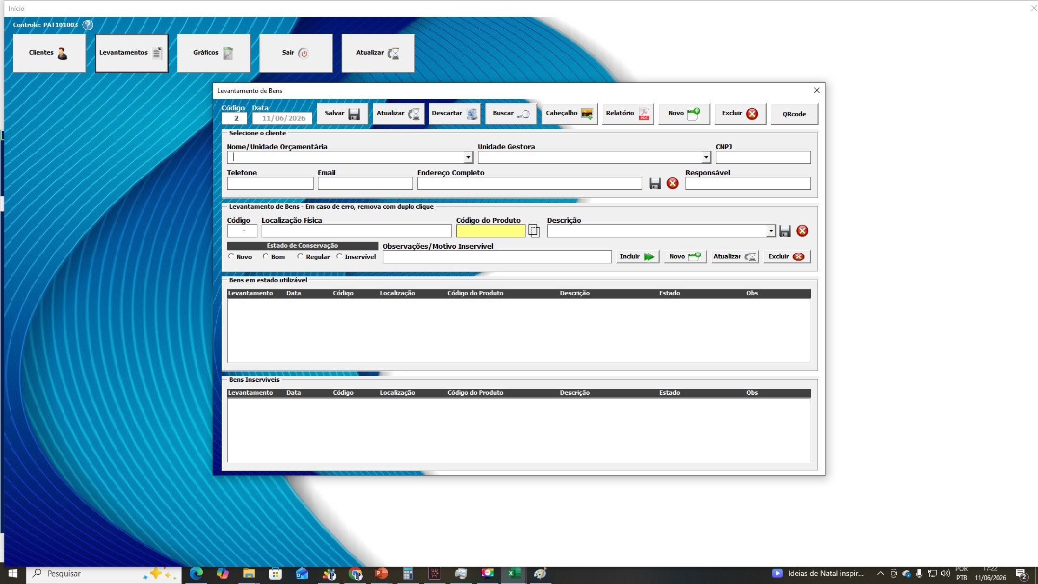This screenshot has width=1038, height=584.
Task: Open the Levantamentos section
Action: pos(131,53)
